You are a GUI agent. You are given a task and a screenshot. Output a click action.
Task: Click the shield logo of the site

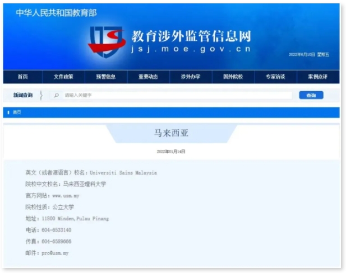[x=107, y=42]
